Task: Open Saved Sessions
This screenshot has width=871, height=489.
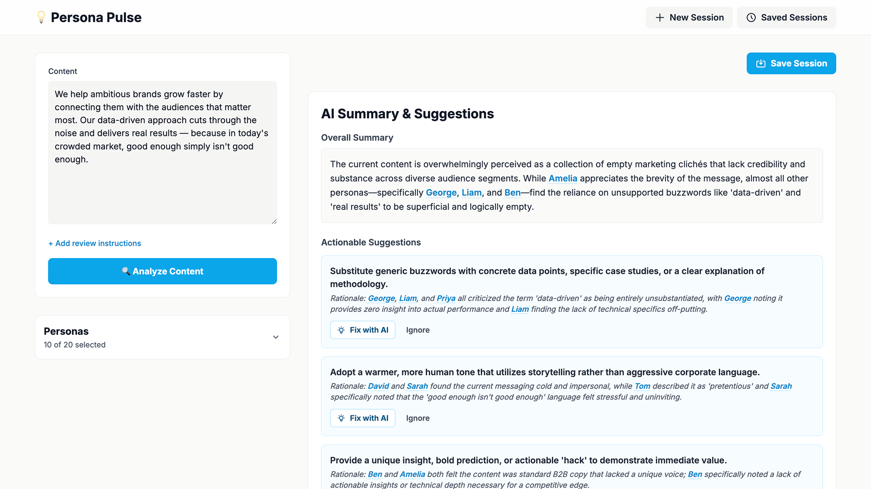Action: 786,18
